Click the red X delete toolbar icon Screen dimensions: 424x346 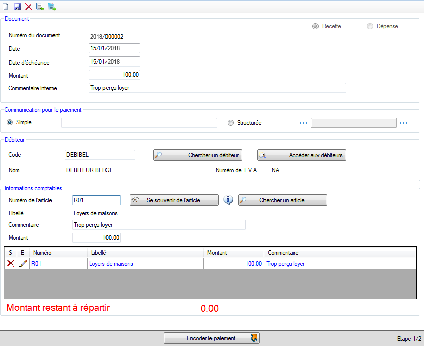pyautogui.click(x=28, y=7)
